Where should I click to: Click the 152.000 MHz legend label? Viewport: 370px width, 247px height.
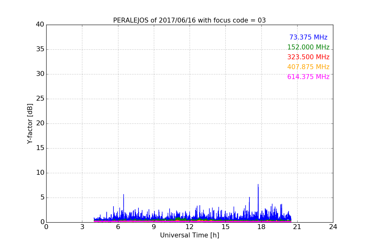tap(308, 47)
